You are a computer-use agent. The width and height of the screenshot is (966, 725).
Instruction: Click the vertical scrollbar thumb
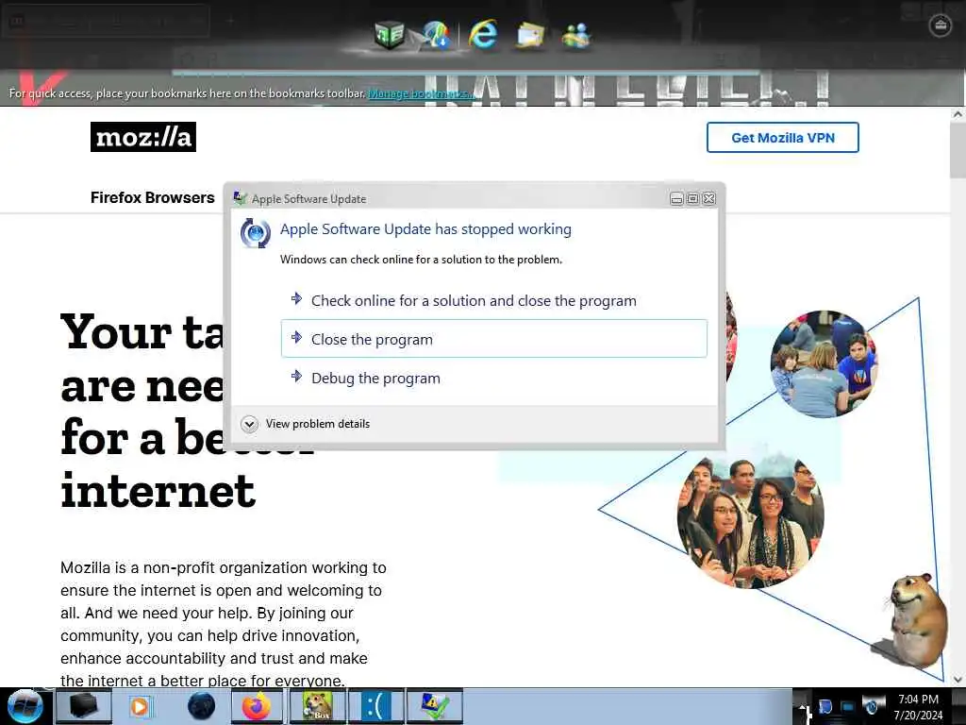coord(957,149)
